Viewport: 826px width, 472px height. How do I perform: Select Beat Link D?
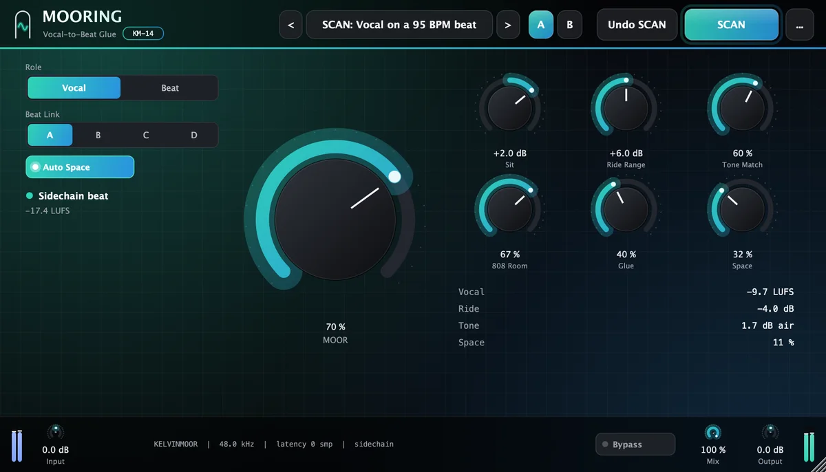point(194,135)
